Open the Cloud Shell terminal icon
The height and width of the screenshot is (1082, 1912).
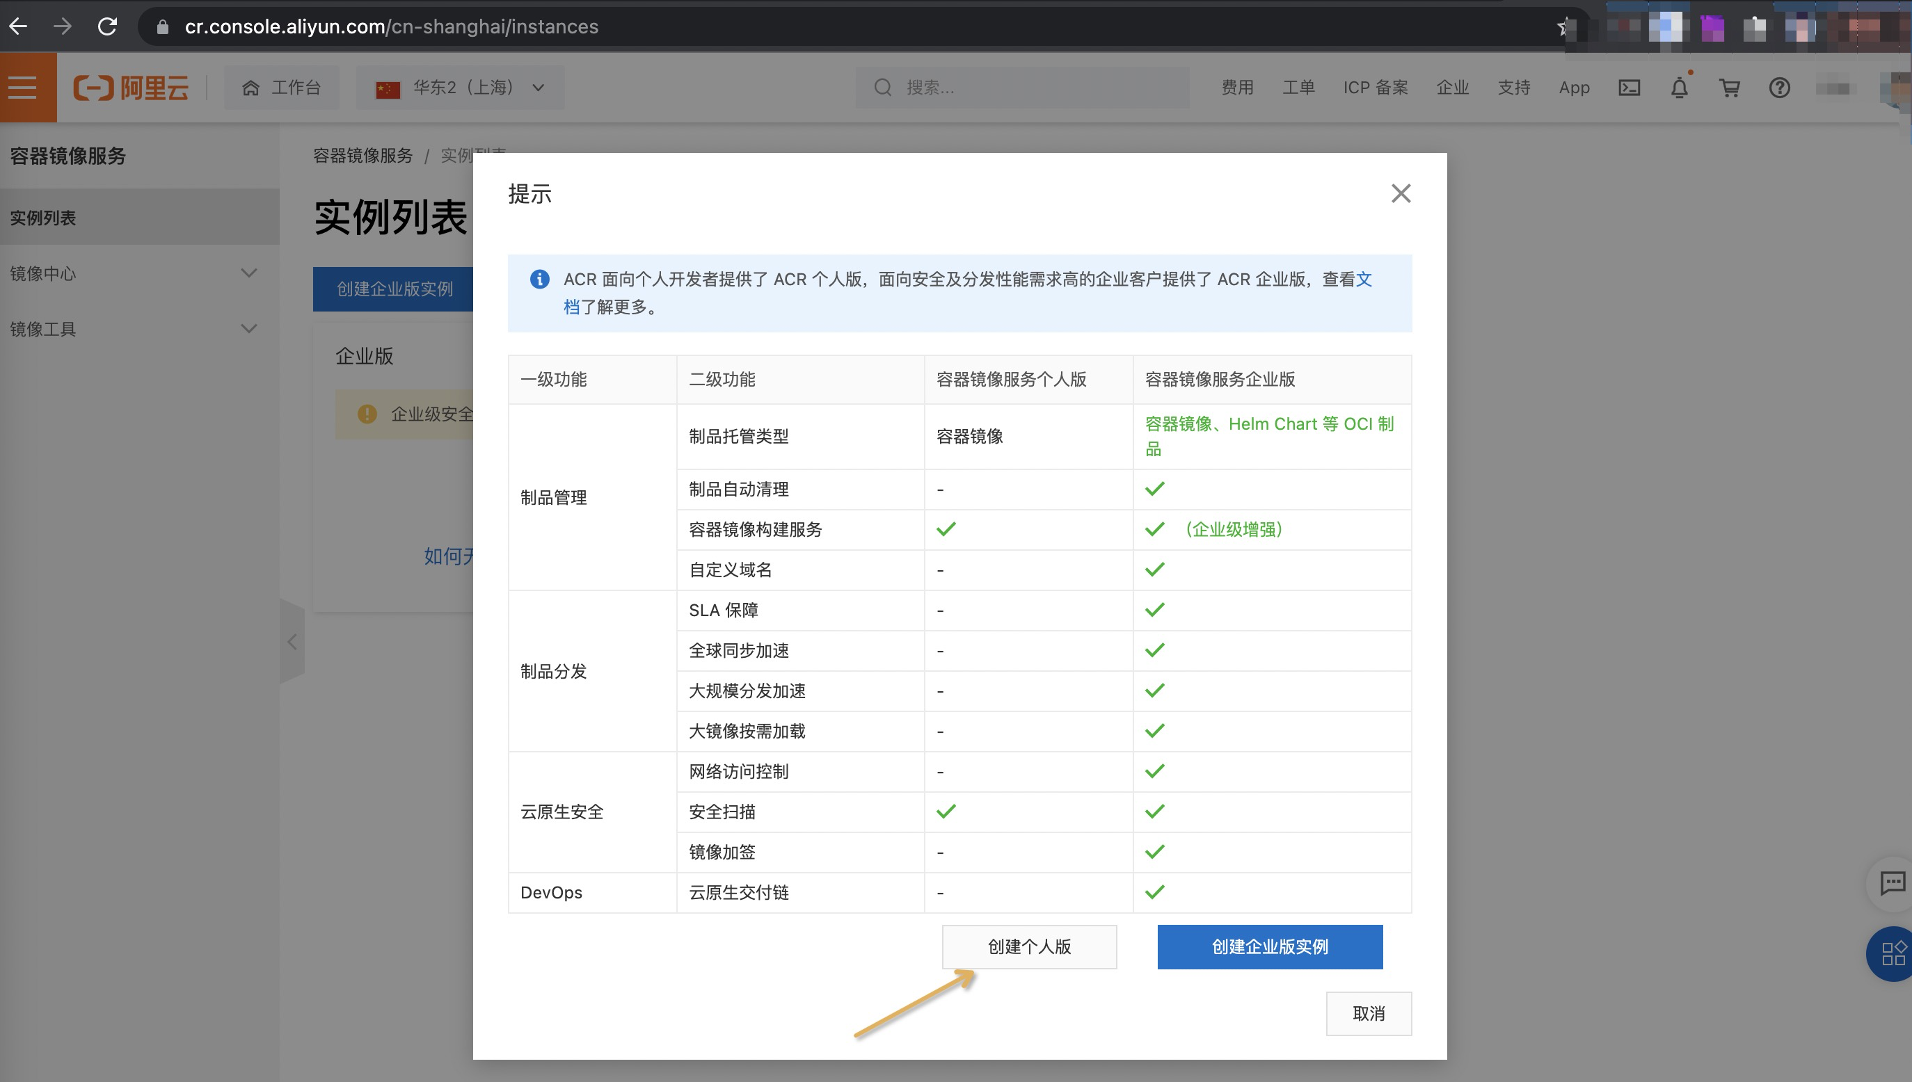(x=1629, y=87)
